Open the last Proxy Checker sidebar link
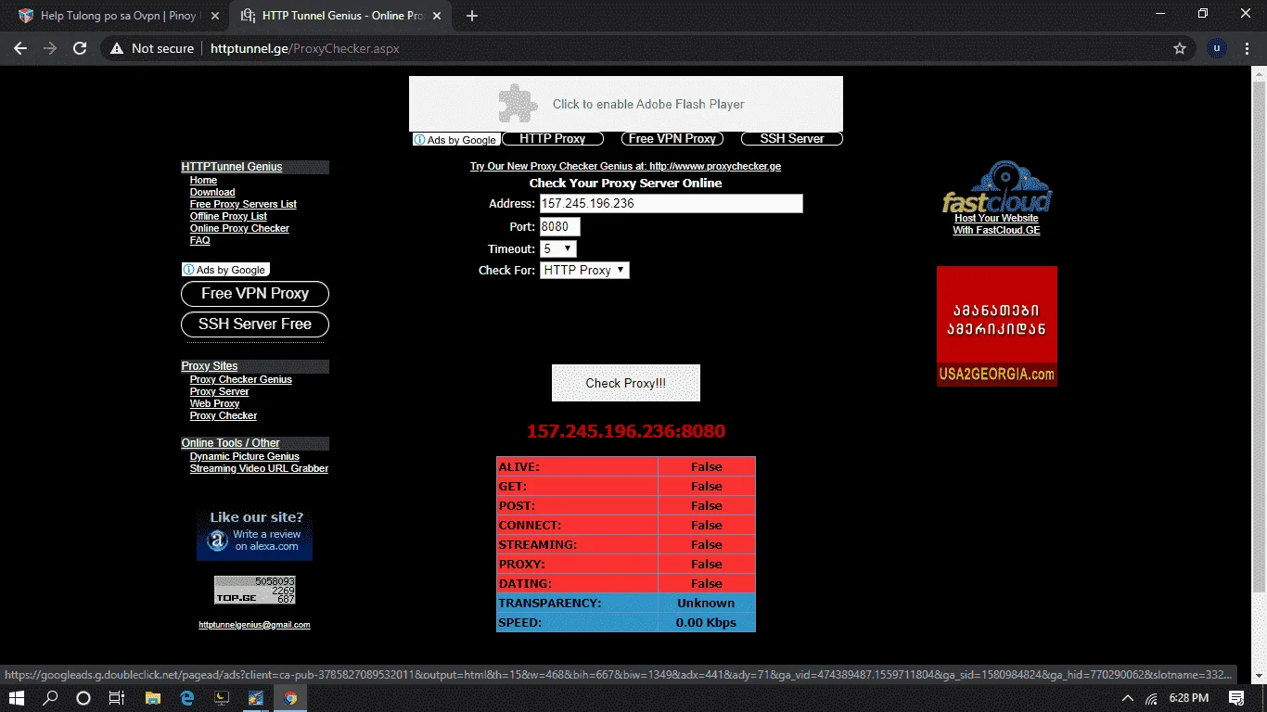Viewport: 1267px width, 712px height. point(224,415)
